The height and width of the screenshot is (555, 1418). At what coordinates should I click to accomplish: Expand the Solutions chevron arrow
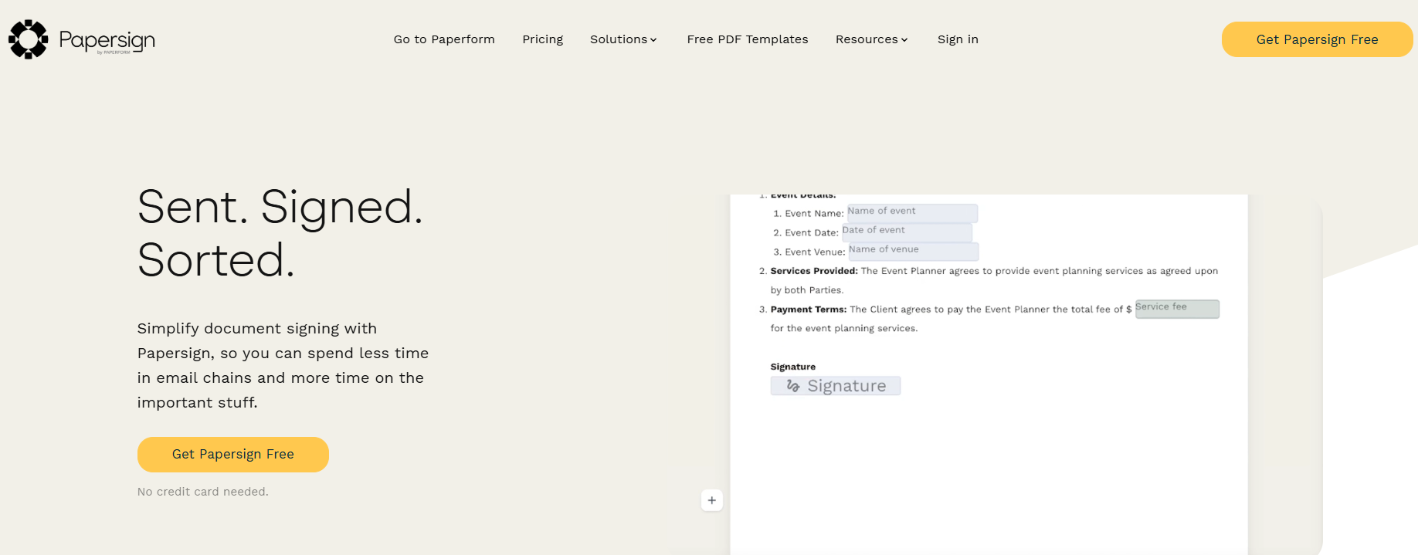[653, 40]
